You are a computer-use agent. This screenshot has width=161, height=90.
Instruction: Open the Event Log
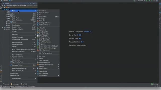tap(155, 84)
